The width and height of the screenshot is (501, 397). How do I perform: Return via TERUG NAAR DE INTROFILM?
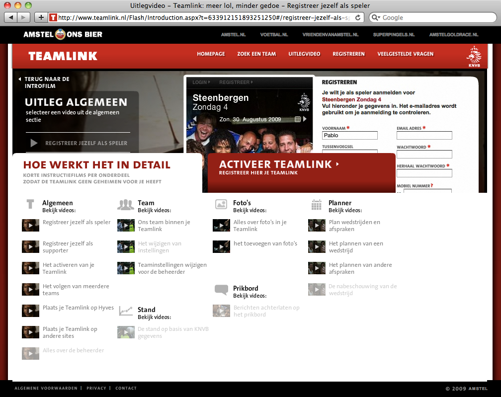(44, 82)
